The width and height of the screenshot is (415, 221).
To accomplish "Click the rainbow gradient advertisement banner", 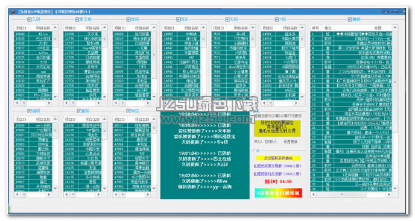I will coord(278,193).
